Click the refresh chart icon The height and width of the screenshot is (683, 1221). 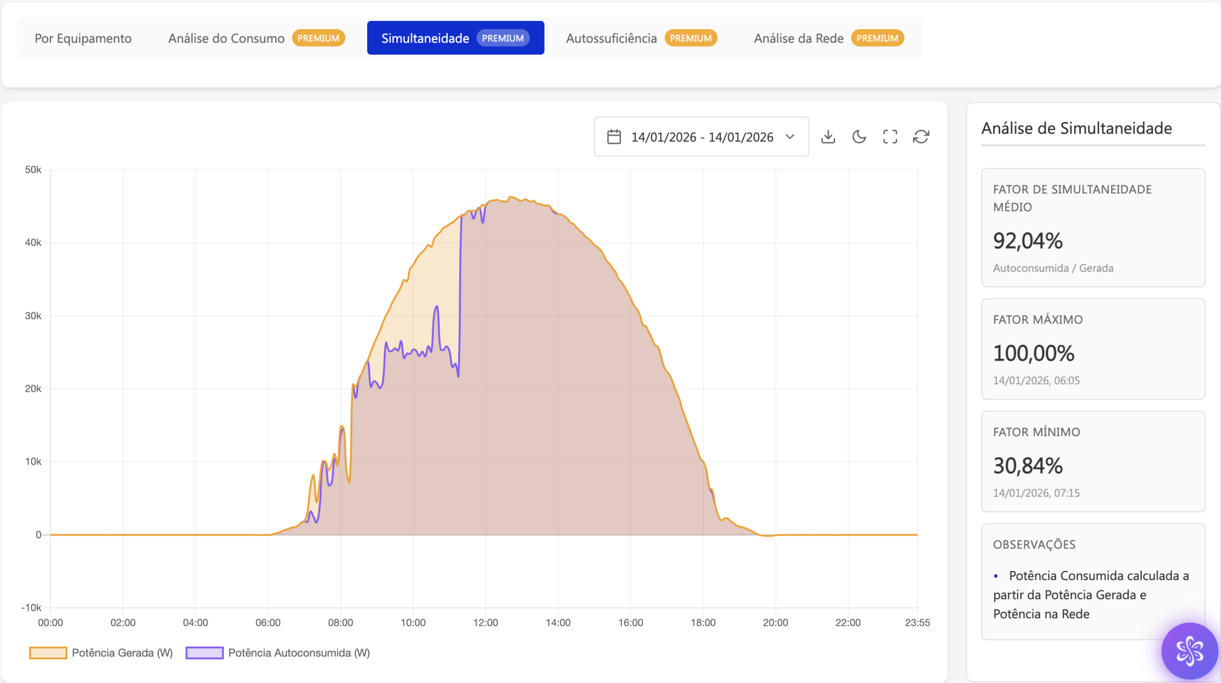(921, 137)
